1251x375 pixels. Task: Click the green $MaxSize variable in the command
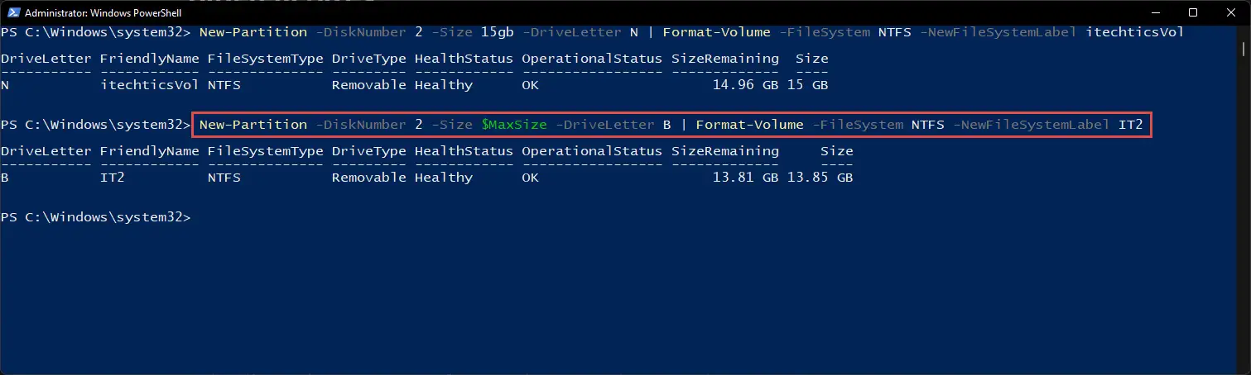point(514,125)
